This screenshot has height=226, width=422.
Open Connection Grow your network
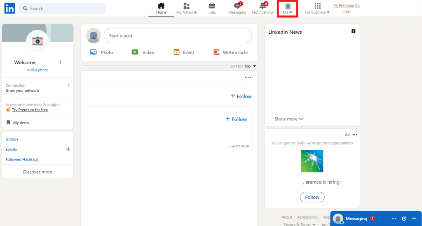pyautogui.click(x=38, y=88)
